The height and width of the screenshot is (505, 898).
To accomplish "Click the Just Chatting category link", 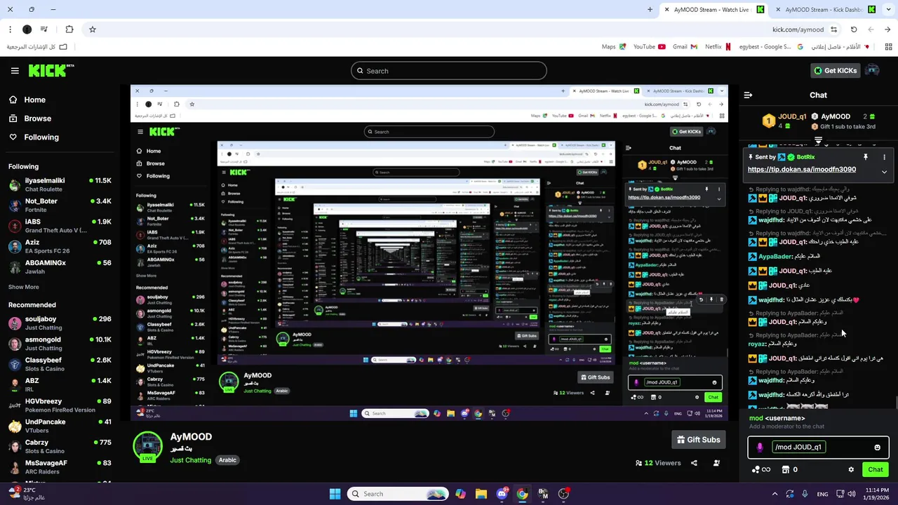I will pos(190,460).
